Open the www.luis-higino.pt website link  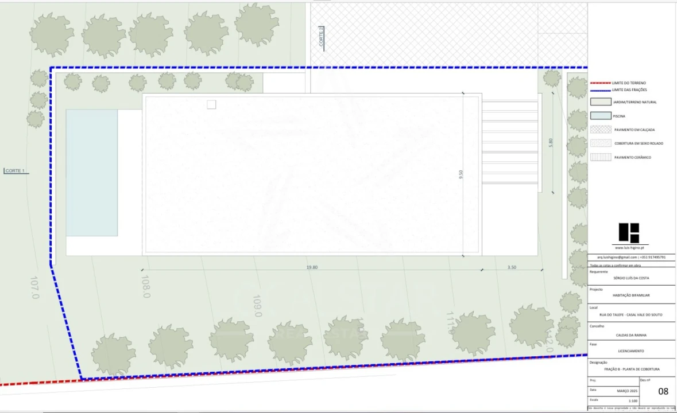point(629,248)
